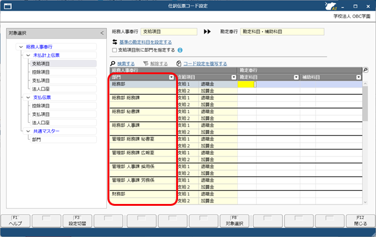Click the scroll-down arrow of the grid
The height and width of the screenshot is (237, 376).
point(365,202)
